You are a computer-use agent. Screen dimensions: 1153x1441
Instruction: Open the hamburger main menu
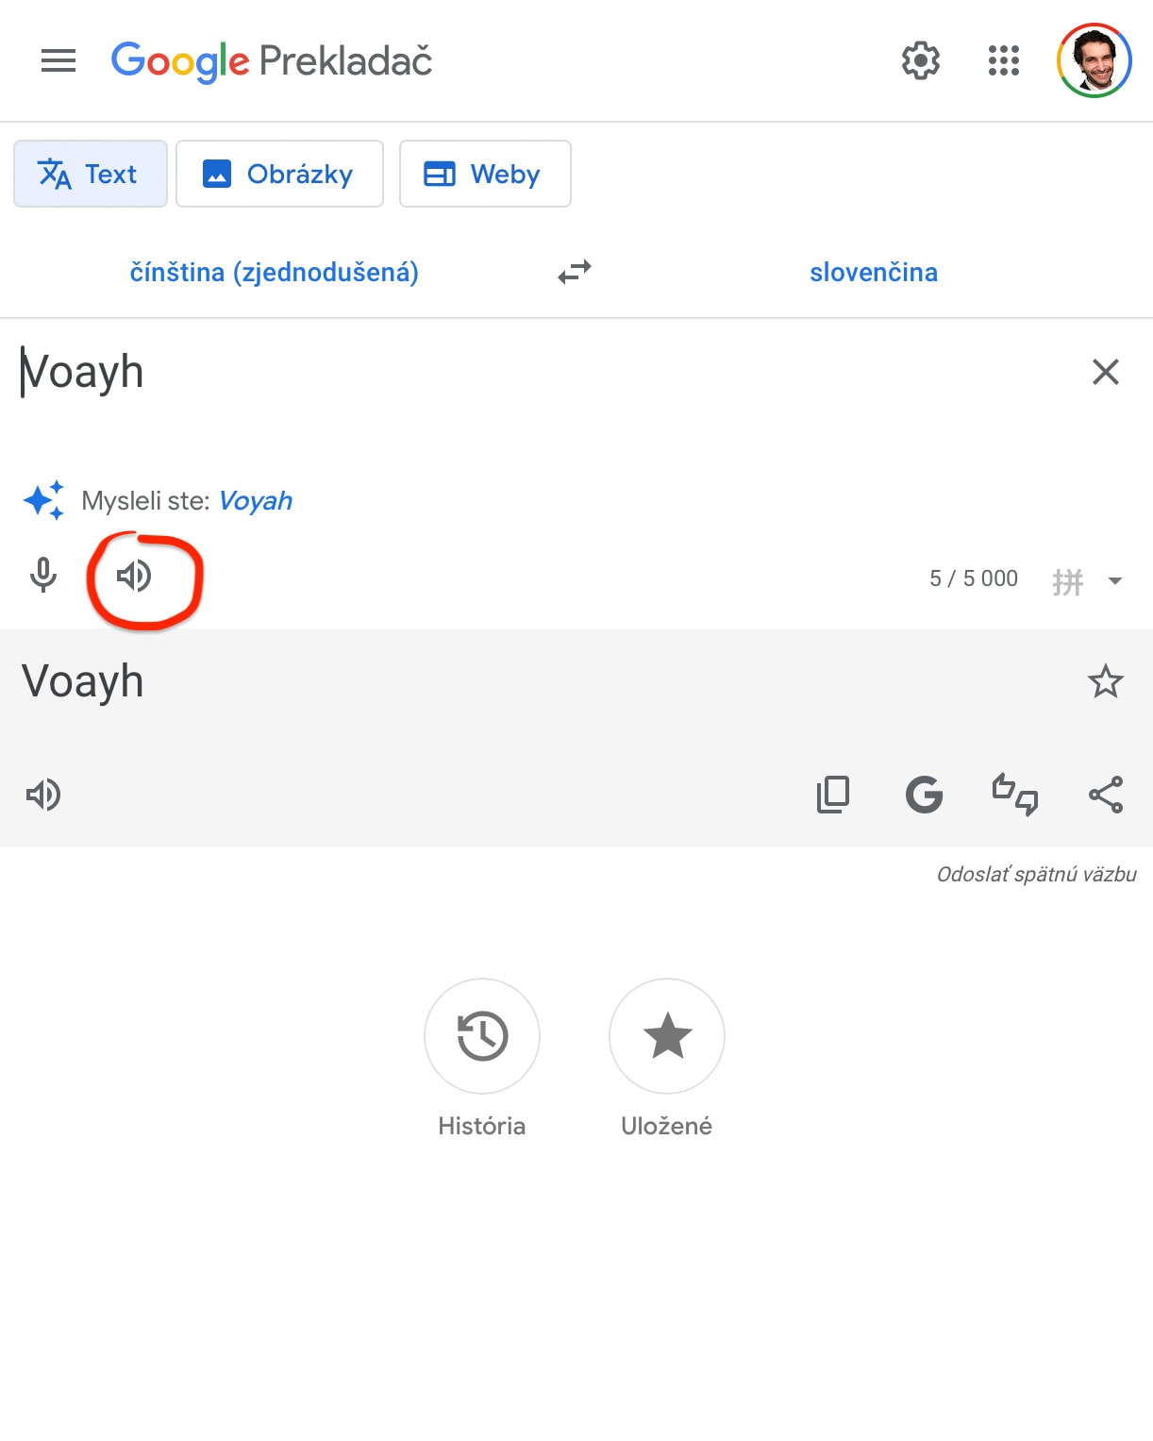tap(58, 61)
